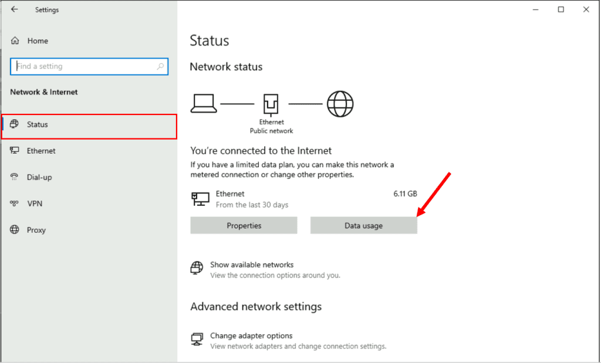
Task: Click the Change adapter options icon
Action: click(x=197, y=340)
